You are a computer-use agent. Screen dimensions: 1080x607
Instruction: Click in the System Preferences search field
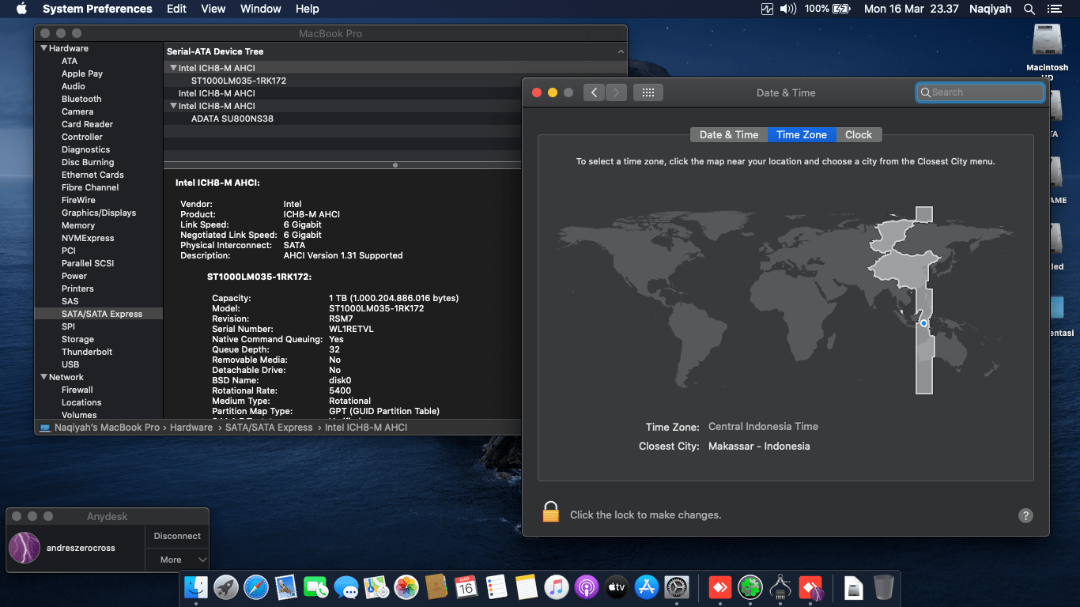point(980,92)
